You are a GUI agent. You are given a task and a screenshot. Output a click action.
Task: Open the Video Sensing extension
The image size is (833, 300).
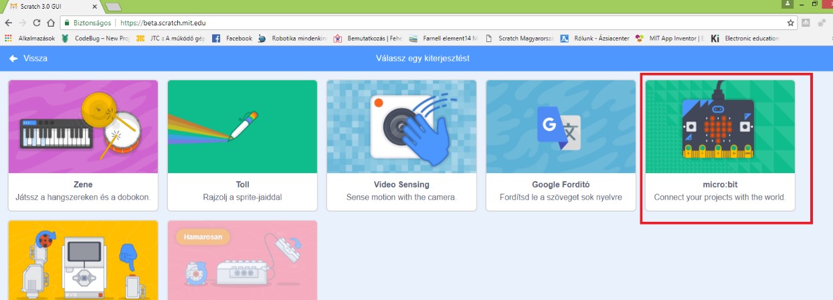[x=401, y=145]
